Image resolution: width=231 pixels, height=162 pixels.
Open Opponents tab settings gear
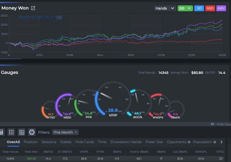tap(189, 142)
